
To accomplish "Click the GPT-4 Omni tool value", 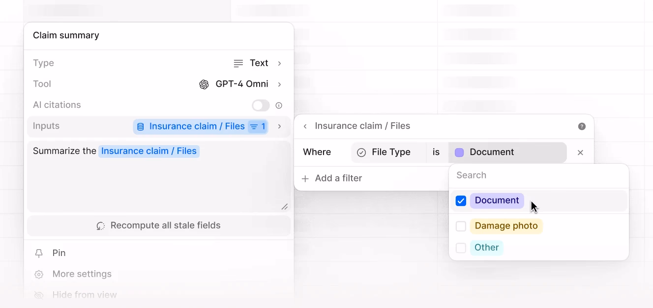I will pyautogui.click(x=242, y=84).
